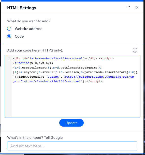Image resolution: width=145 pixels, height=155 pixels.
Task: Click the Website address option label
Action: click(28, 29)
